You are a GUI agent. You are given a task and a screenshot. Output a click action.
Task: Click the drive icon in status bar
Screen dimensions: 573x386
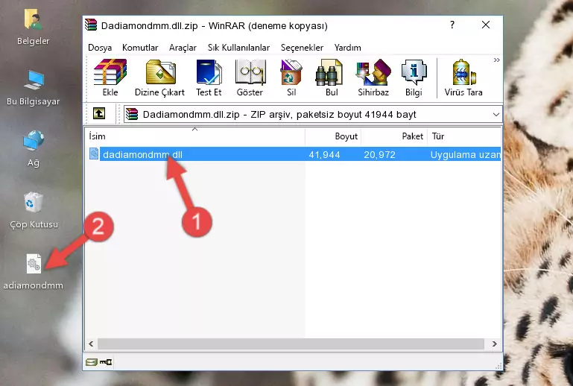(92, 362)
